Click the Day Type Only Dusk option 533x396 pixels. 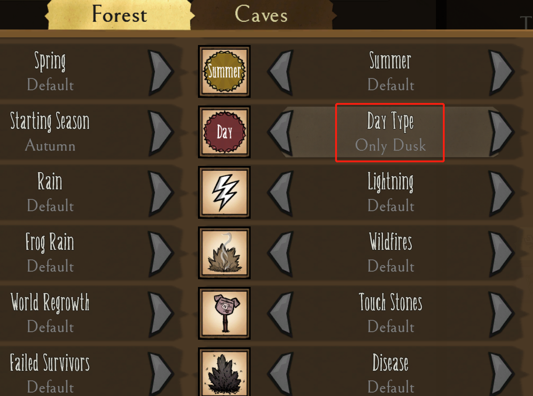[390, 132]
